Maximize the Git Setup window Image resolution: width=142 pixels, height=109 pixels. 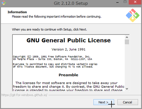(x=125, y=2)
